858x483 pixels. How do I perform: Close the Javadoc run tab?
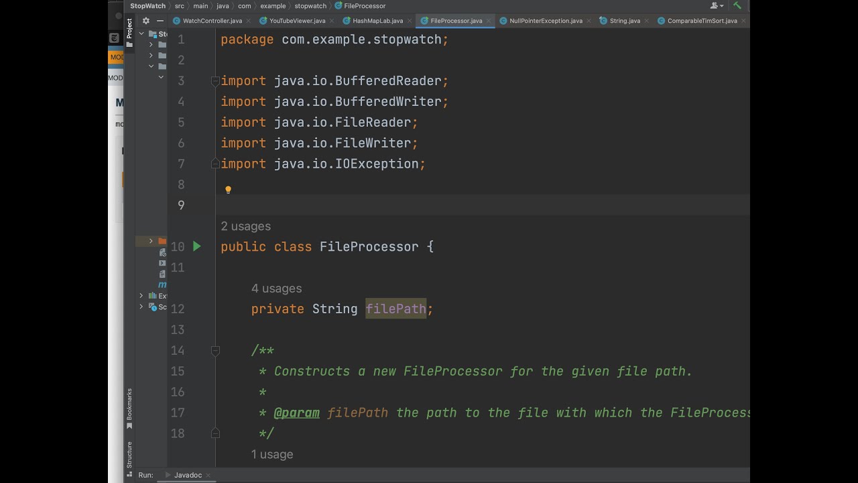pos(208,475)
